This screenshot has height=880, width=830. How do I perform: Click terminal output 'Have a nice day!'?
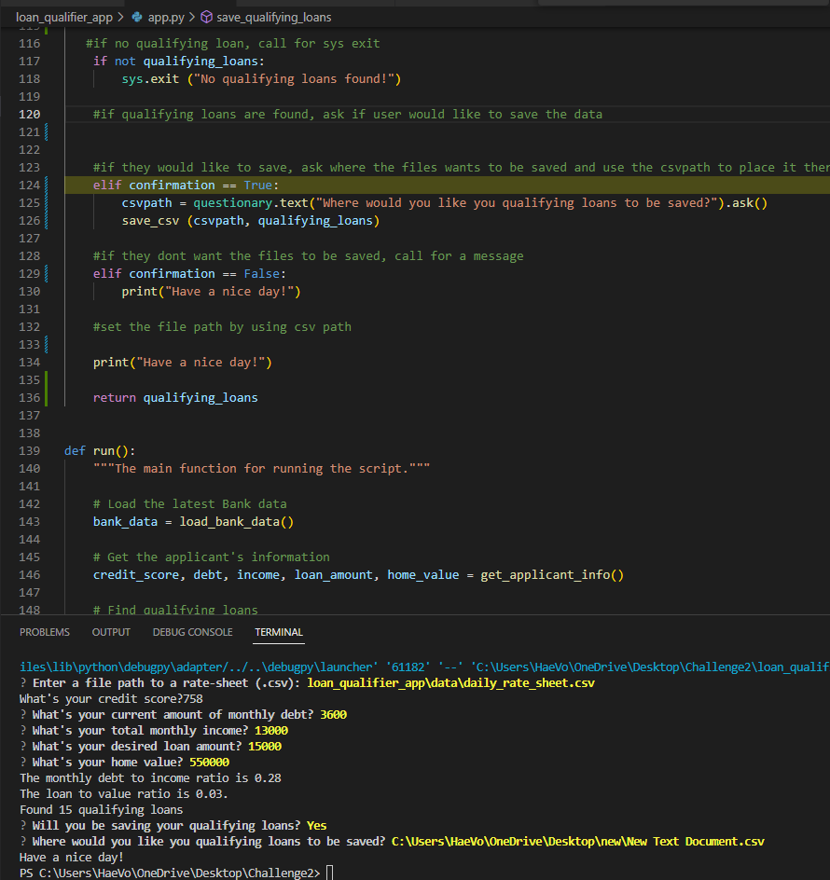click(x=71, y=858)
